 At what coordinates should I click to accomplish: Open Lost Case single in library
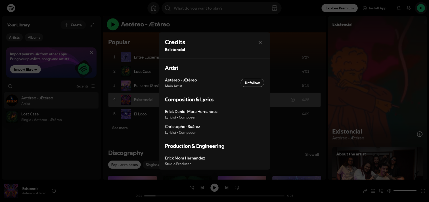pyautogui.click(x=51, y=117)
